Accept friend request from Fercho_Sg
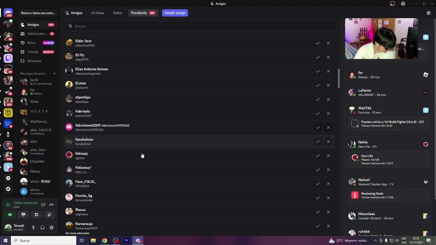Screen dimensions: 436x245 click(318, 198)
